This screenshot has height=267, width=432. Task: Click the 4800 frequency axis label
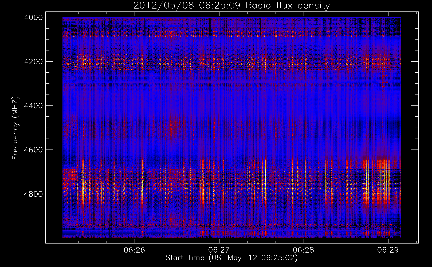click(33, 194)
